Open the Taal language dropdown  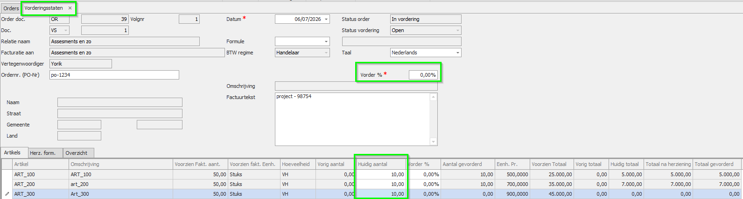click(458, 53)
